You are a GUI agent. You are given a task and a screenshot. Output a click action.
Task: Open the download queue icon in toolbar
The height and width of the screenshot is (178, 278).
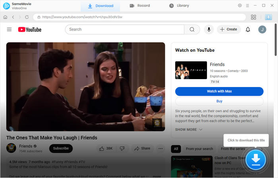[x=268, y=17]
